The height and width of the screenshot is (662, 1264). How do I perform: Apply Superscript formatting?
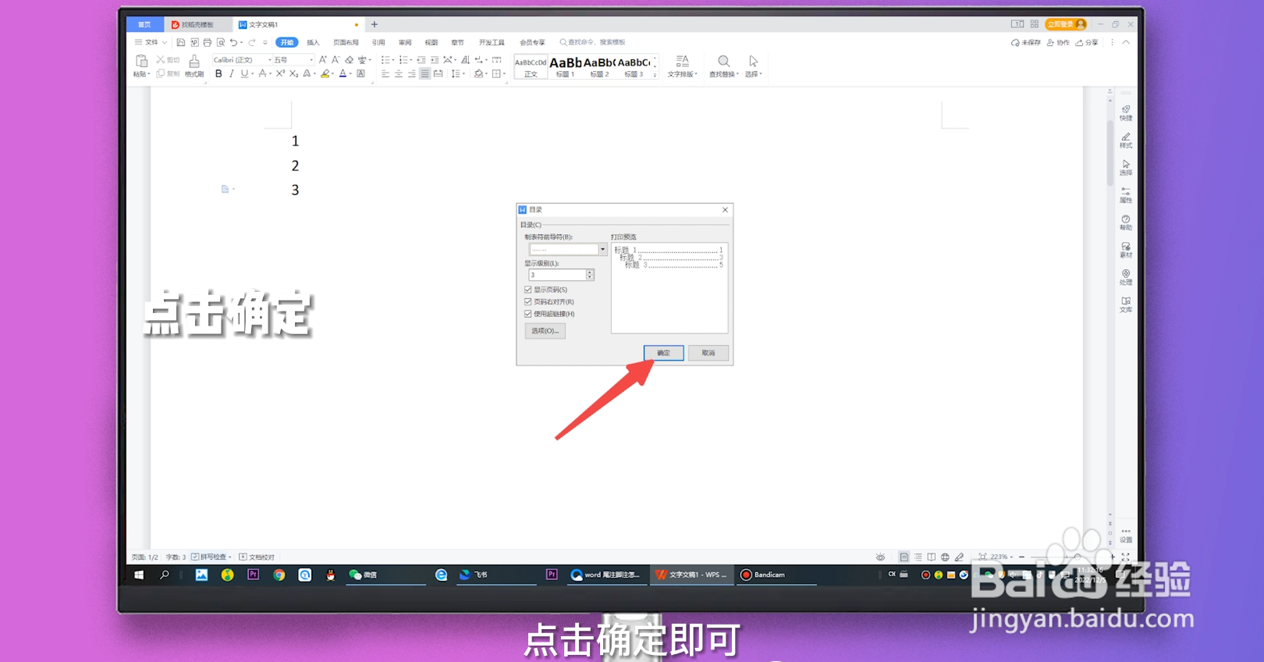(x=280, y=73)
